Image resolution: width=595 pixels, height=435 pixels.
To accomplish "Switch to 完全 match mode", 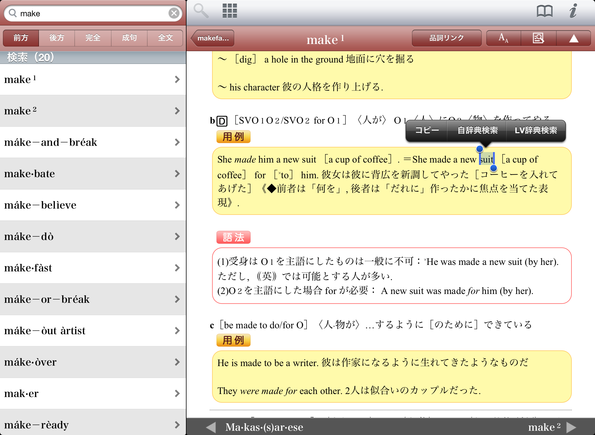I will (93, 38).
